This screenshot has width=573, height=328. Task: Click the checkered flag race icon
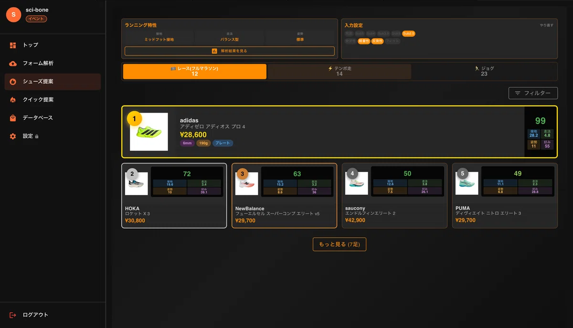173,69
